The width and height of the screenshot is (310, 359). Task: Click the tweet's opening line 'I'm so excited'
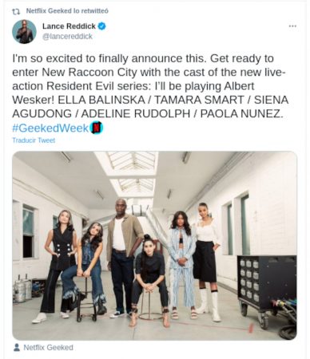point(47,58)
